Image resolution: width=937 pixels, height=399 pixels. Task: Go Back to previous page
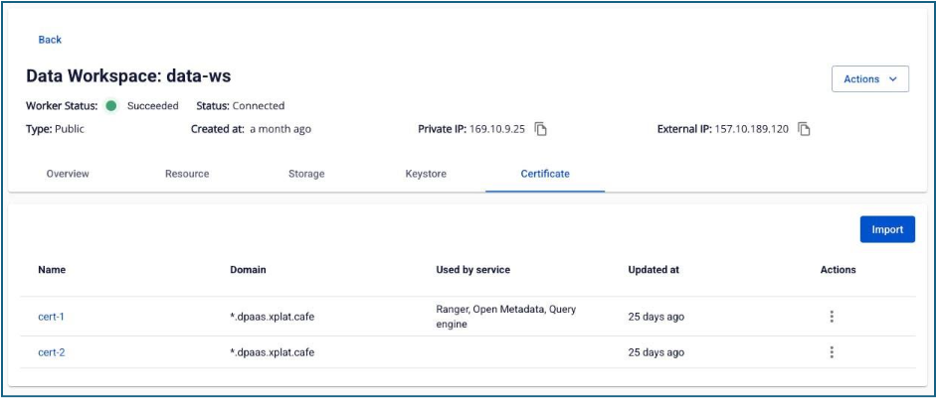(50, 40)
